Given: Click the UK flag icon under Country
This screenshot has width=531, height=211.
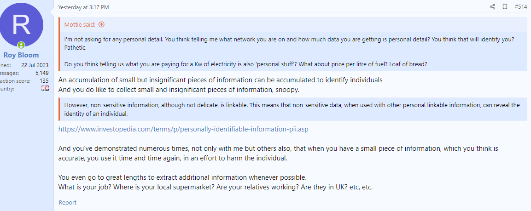Looking at the screenshot, I should (x=45, y=88).
